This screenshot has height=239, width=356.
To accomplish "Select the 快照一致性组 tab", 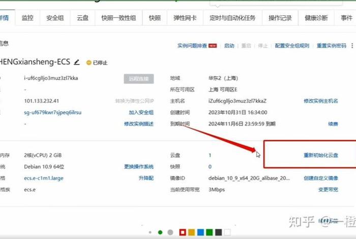I will click(x=118, y=18).
